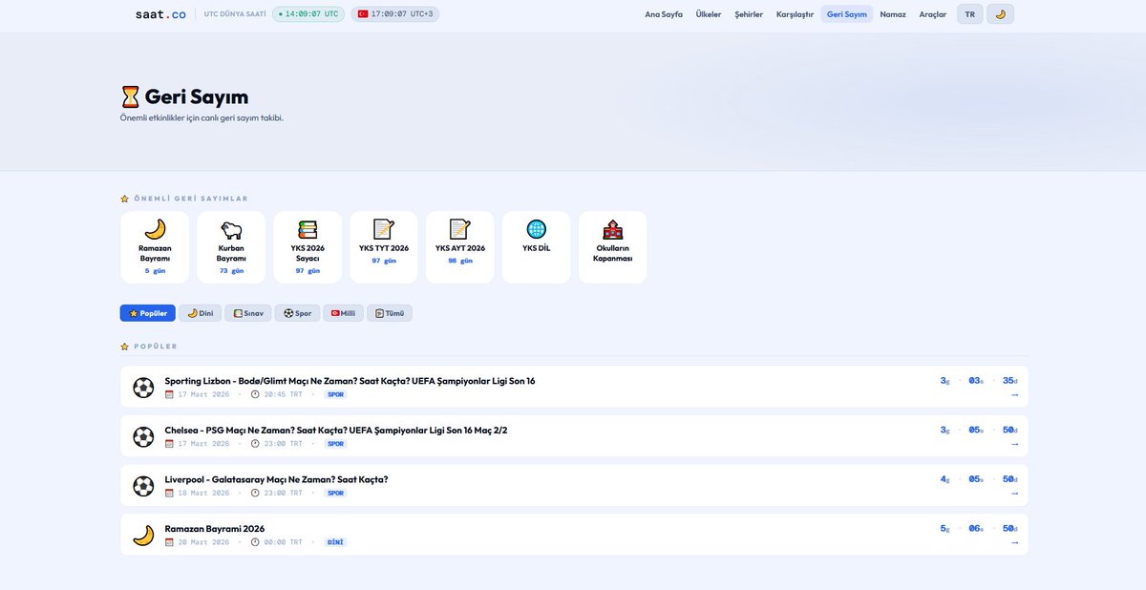This screenshot has height=590, width=1146.
Task: Click SPOR tag on Chelsea - PSG row
Action: click(335, 444)
